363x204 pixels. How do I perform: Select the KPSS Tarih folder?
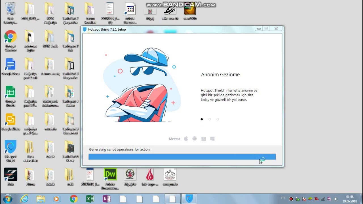pos(50,39)
